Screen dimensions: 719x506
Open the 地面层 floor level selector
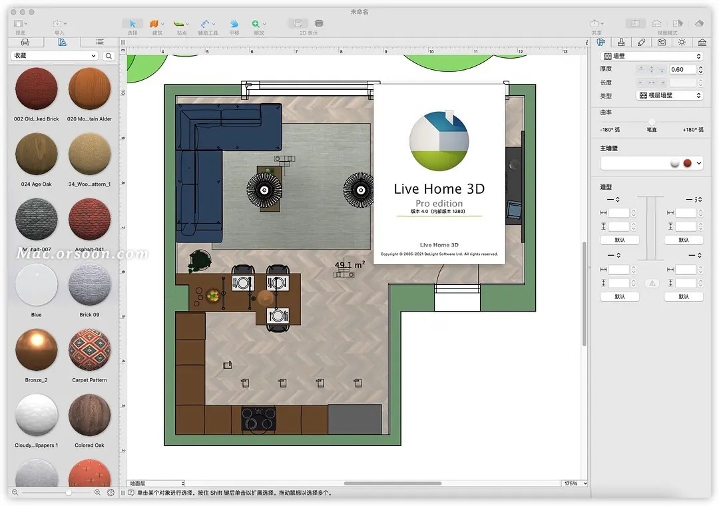click(156, 483)
